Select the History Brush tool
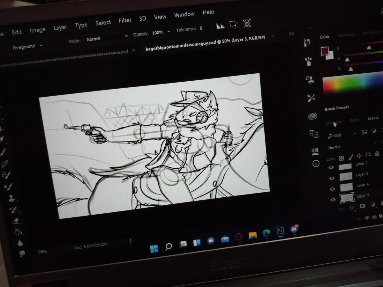The width and height of the screenshot is (383, 287). [13, 210]
